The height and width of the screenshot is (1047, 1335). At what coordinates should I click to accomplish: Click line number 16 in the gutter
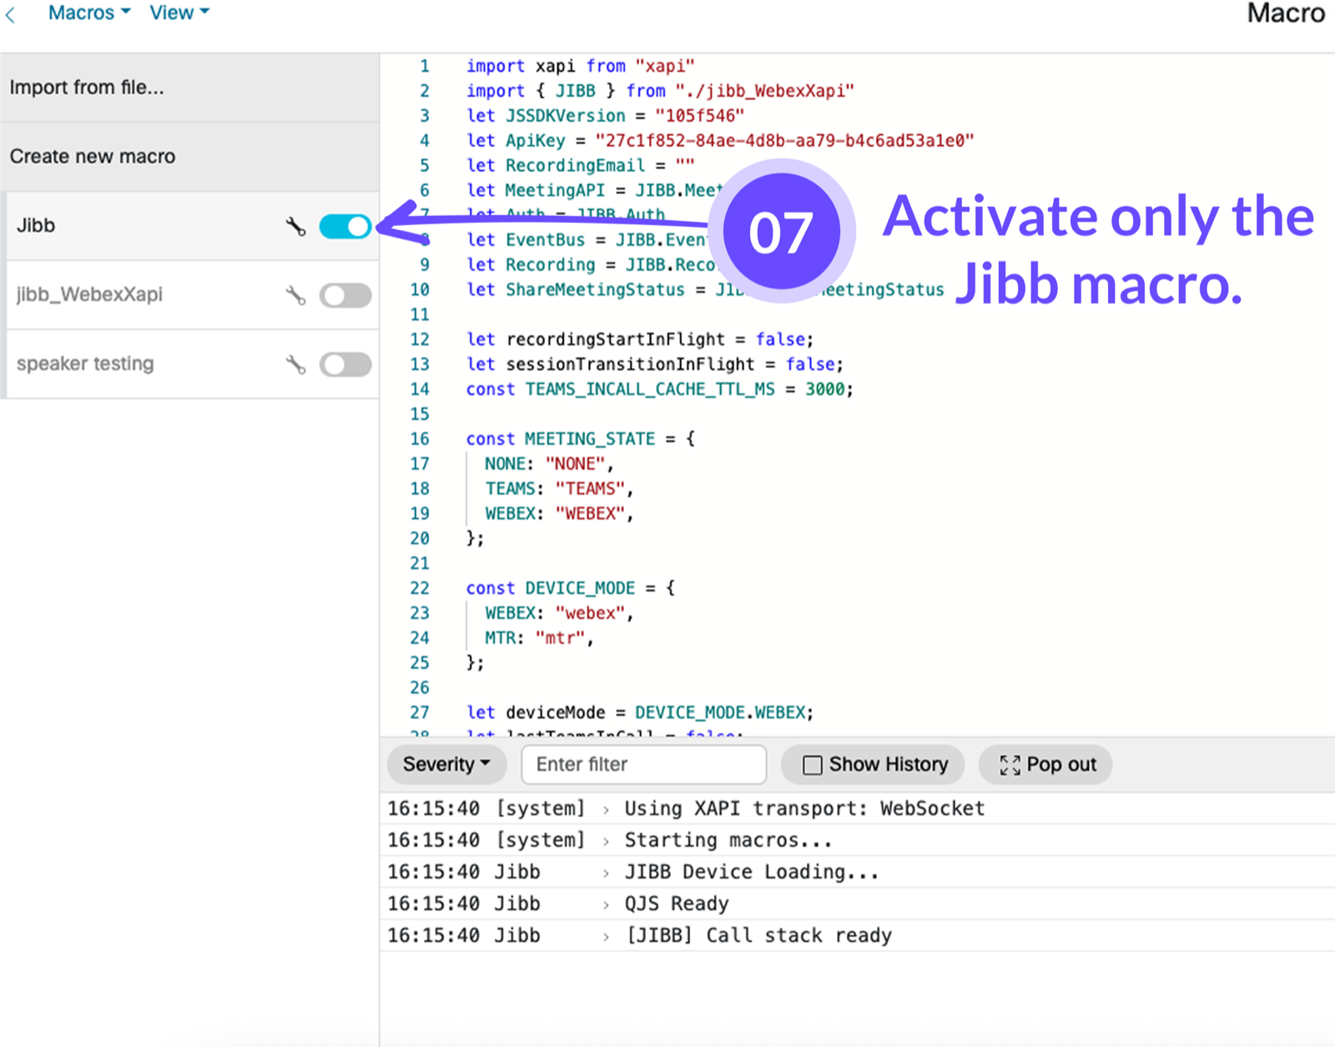pyautogui.click(x=420, y=439)
